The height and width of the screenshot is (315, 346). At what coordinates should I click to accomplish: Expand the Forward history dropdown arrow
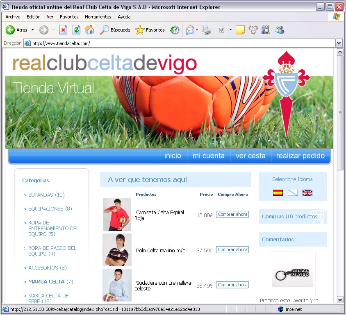(x=53, y=30)
